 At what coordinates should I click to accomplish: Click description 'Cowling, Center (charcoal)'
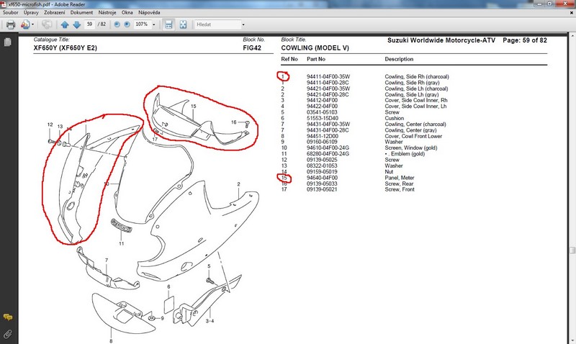point(415,124)
